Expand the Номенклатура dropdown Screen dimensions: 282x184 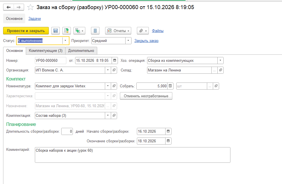108,86
